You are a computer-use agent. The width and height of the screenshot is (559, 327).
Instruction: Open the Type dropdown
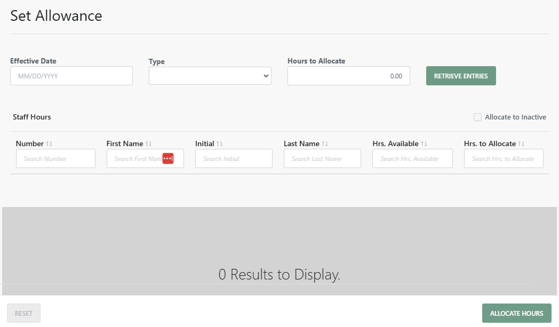(210, 75)
